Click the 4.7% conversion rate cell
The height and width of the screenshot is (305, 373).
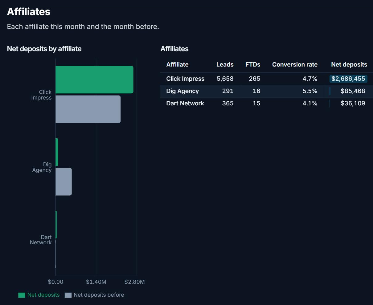(310, 79)
